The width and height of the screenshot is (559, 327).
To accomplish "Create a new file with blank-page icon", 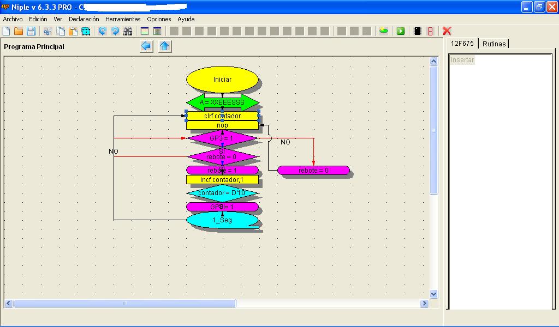I will point(6,31).
